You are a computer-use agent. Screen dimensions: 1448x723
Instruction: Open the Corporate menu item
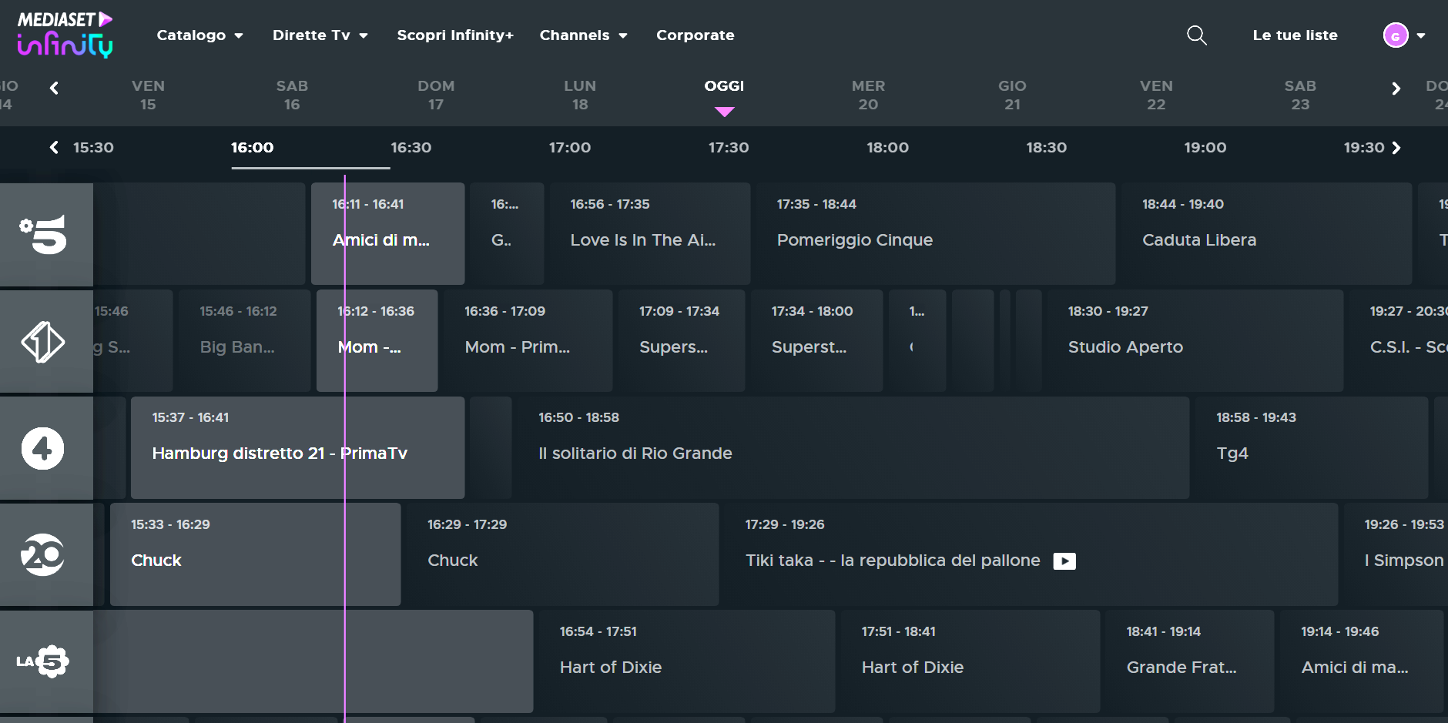pyautogui.click(x=695, y=35)
